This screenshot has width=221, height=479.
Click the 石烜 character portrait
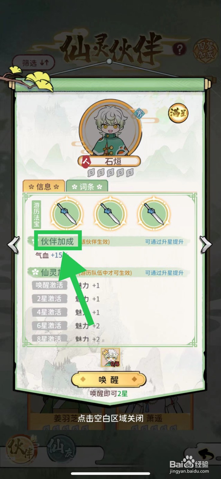(110, 126)
